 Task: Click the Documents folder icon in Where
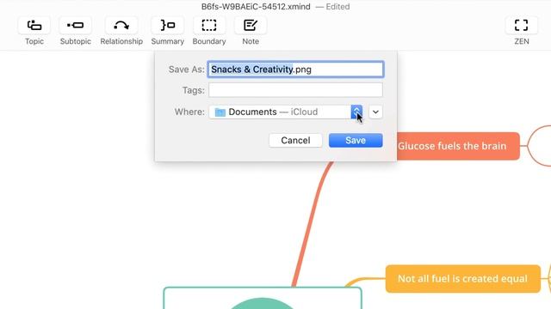pyautogui.click(x=220, y=112)
